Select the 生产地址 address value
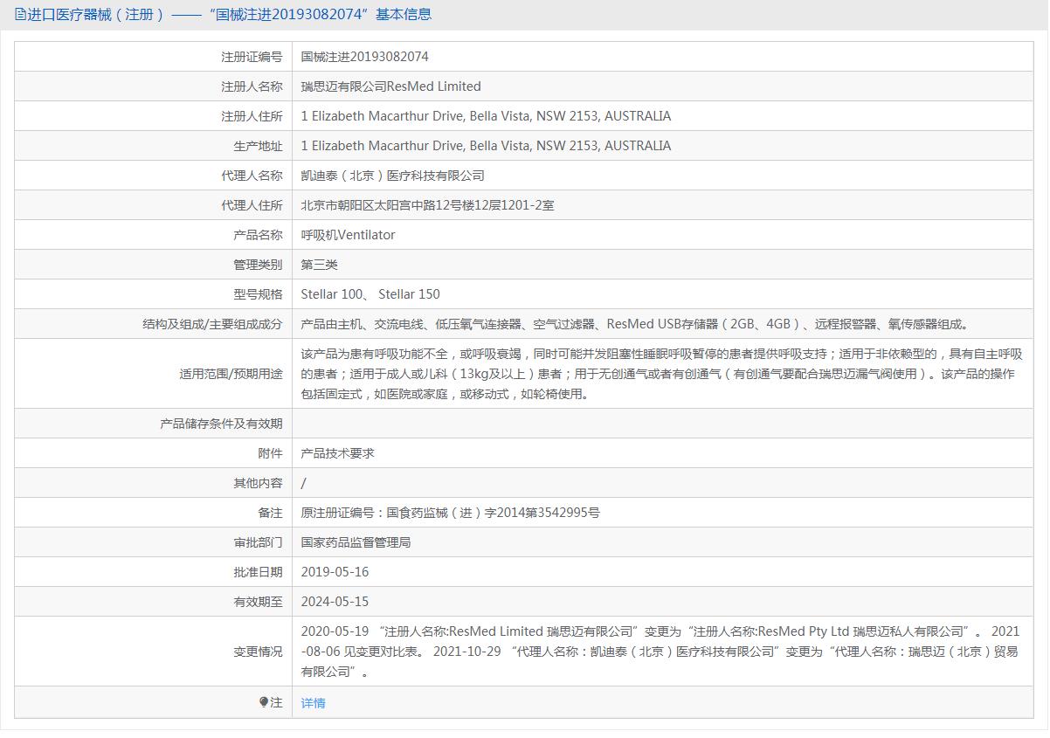This screenshot has height=738, width=1050. tap(486, 146)
